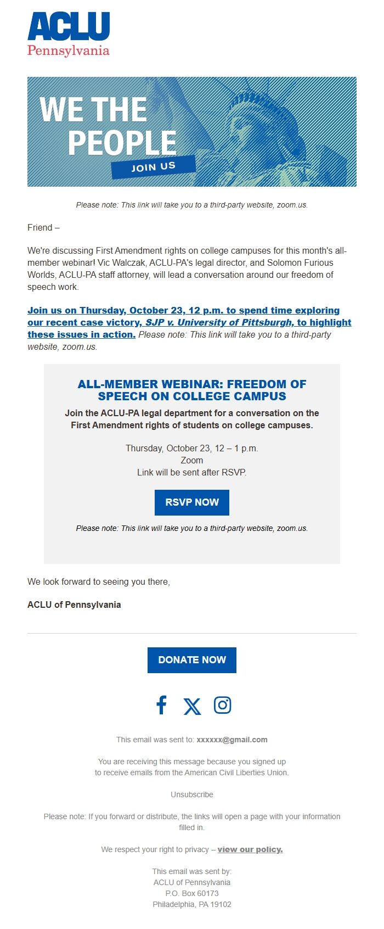This screenshot has width=384, height=929.
Task: Open the ACLU Facebook page icon
Action: click(161, 705)
